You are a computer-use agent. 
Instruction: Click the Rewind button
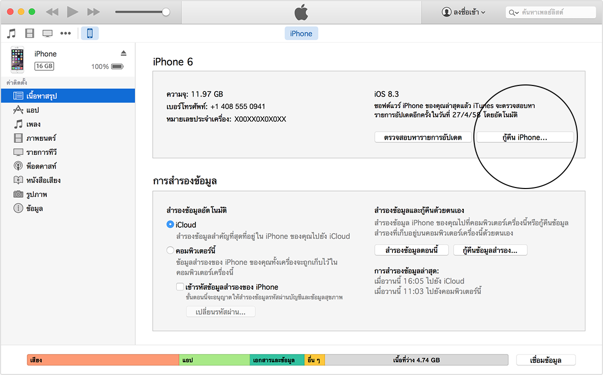point(52,12)
